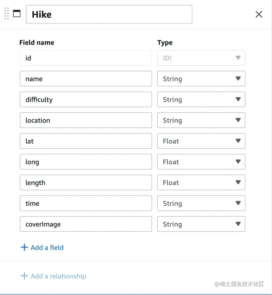Open the long field type selector
Screen dimensions: 272x295
coord(201,162)
